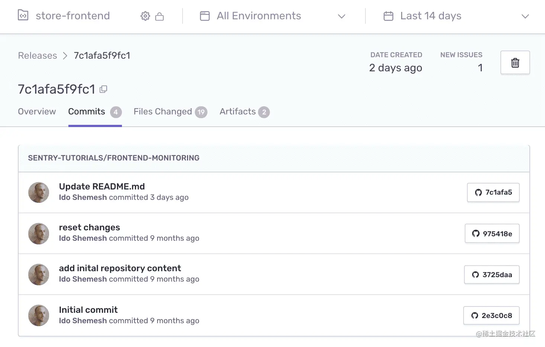
Task: Click the GitHub icon on commit 7c1afa5
Action: [478, 192]
